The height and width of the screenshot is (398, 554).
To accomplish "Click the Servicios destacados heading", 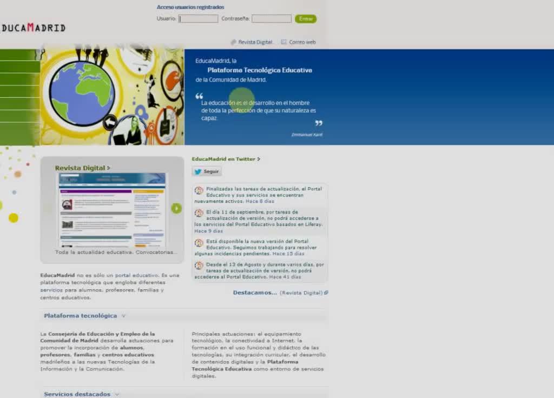I will (77, 394).
